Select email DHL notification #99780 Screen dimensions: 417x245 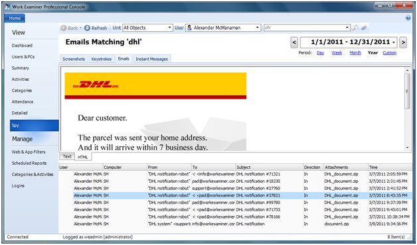[242, 203]
